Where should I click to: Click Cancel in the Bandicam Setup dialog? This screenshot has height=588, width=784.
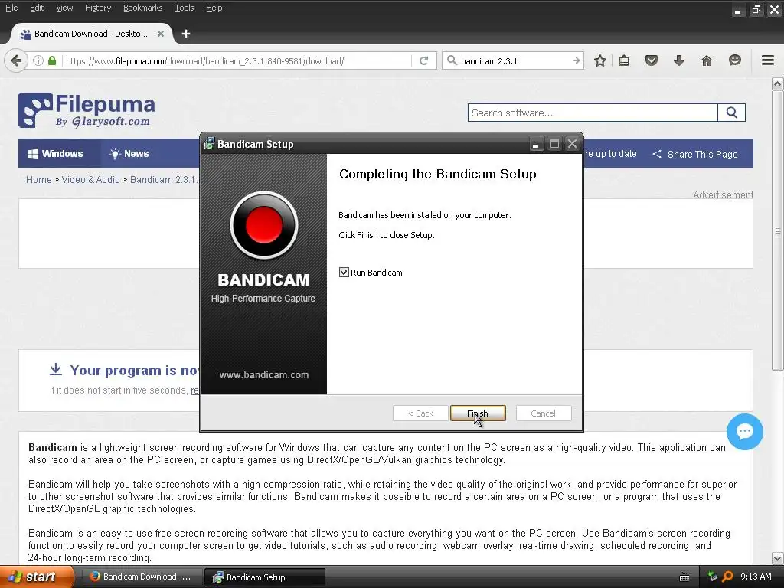543,413
